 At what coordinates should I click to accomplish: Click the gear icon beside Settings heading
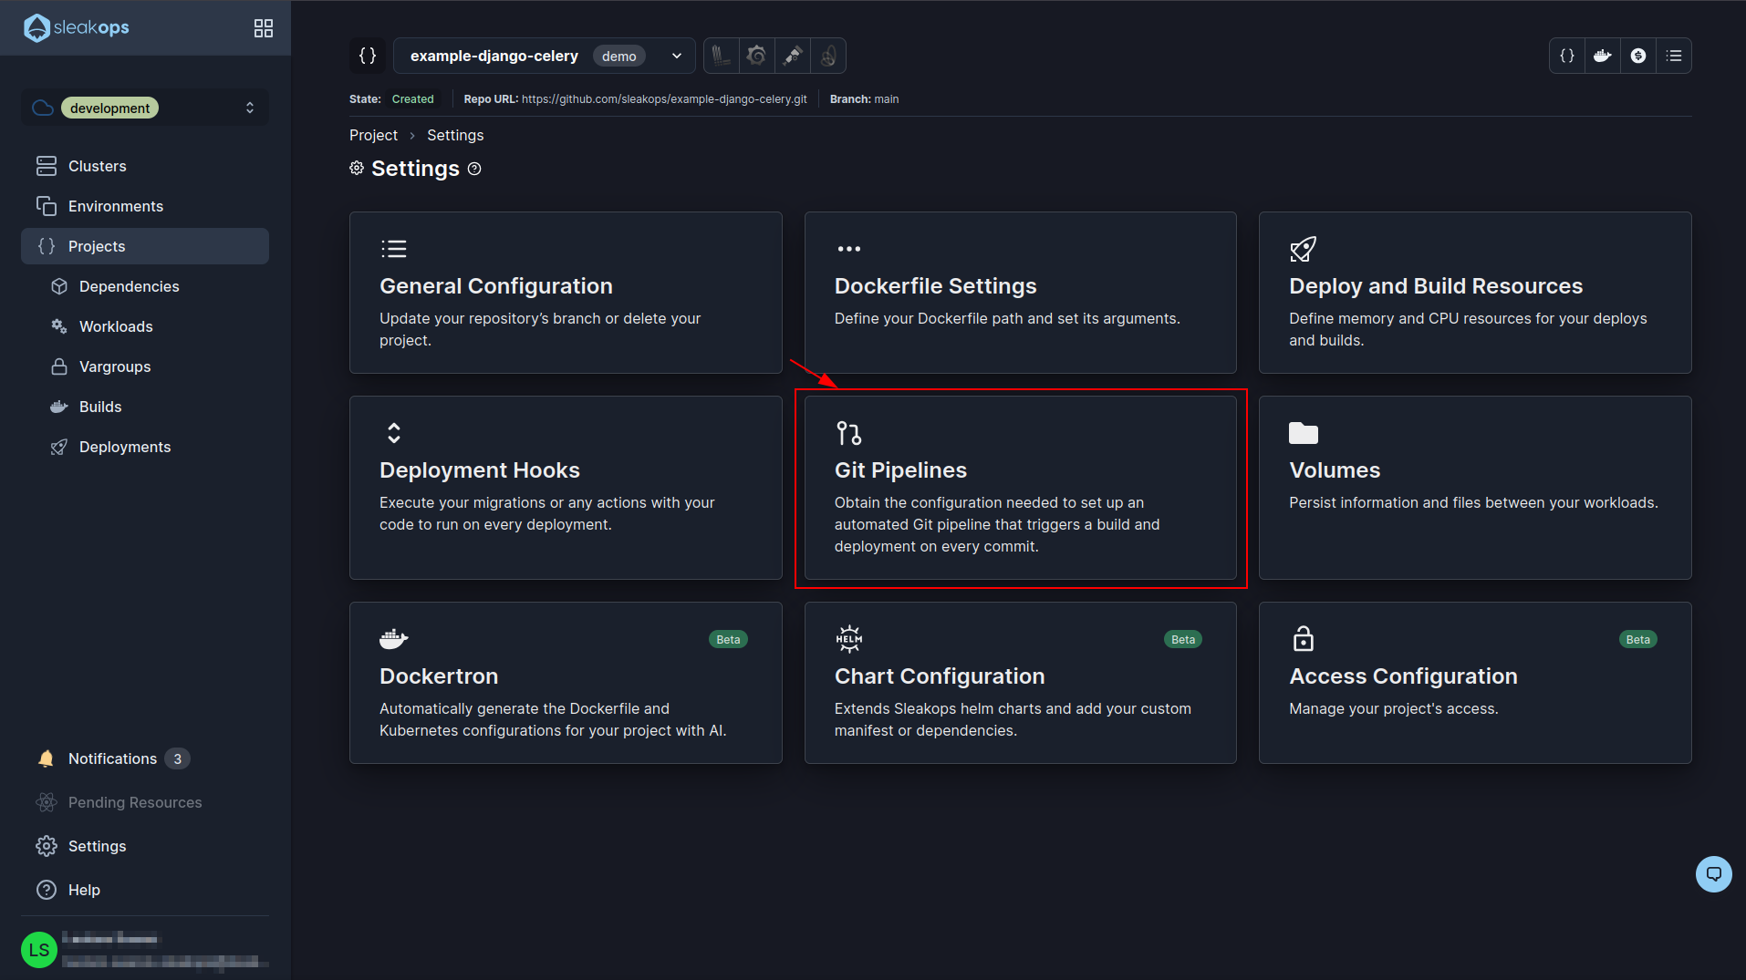pyautogui.click(x=357, y=169)
